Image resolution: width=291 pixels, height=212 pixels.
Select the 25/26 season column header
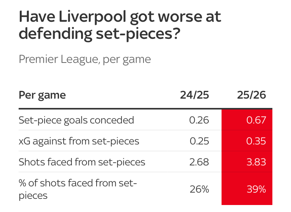(252, 95)
